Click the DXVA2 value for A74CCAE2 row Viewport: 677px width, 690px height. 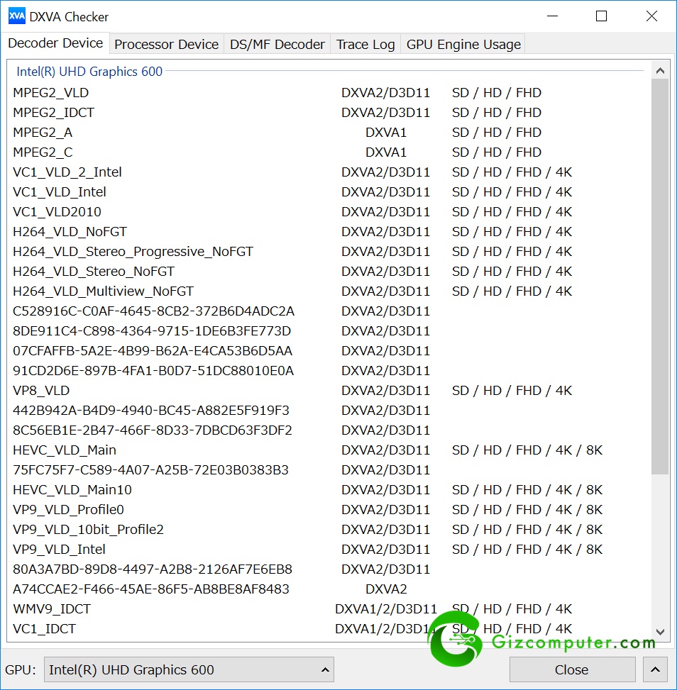pos(386,589)
